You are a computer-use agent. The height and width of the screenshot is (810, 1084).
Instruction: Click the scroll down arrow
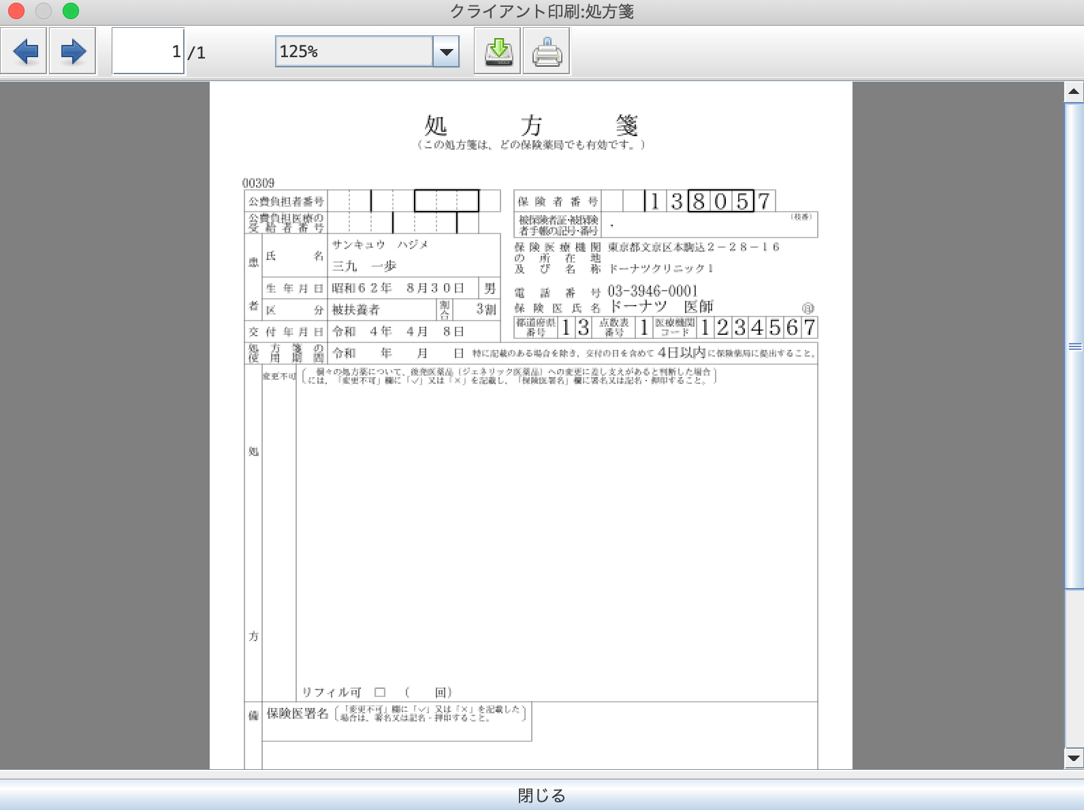pos(1074,758)
